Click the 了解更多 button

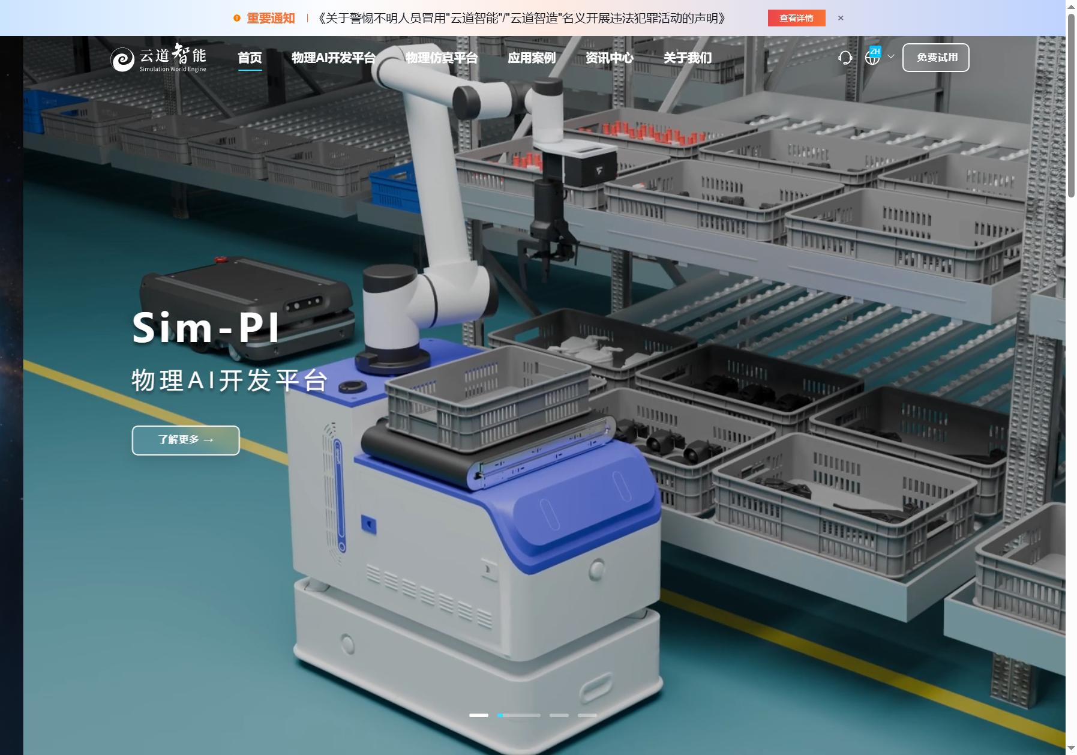click(186, 441)
